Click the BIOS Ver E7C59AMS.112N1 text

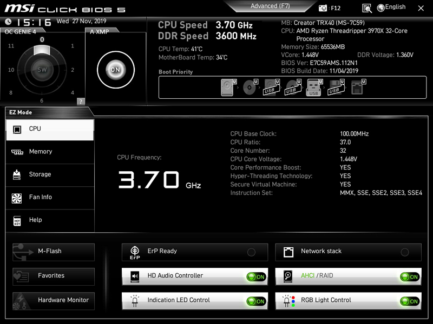[x=319, y=63]
